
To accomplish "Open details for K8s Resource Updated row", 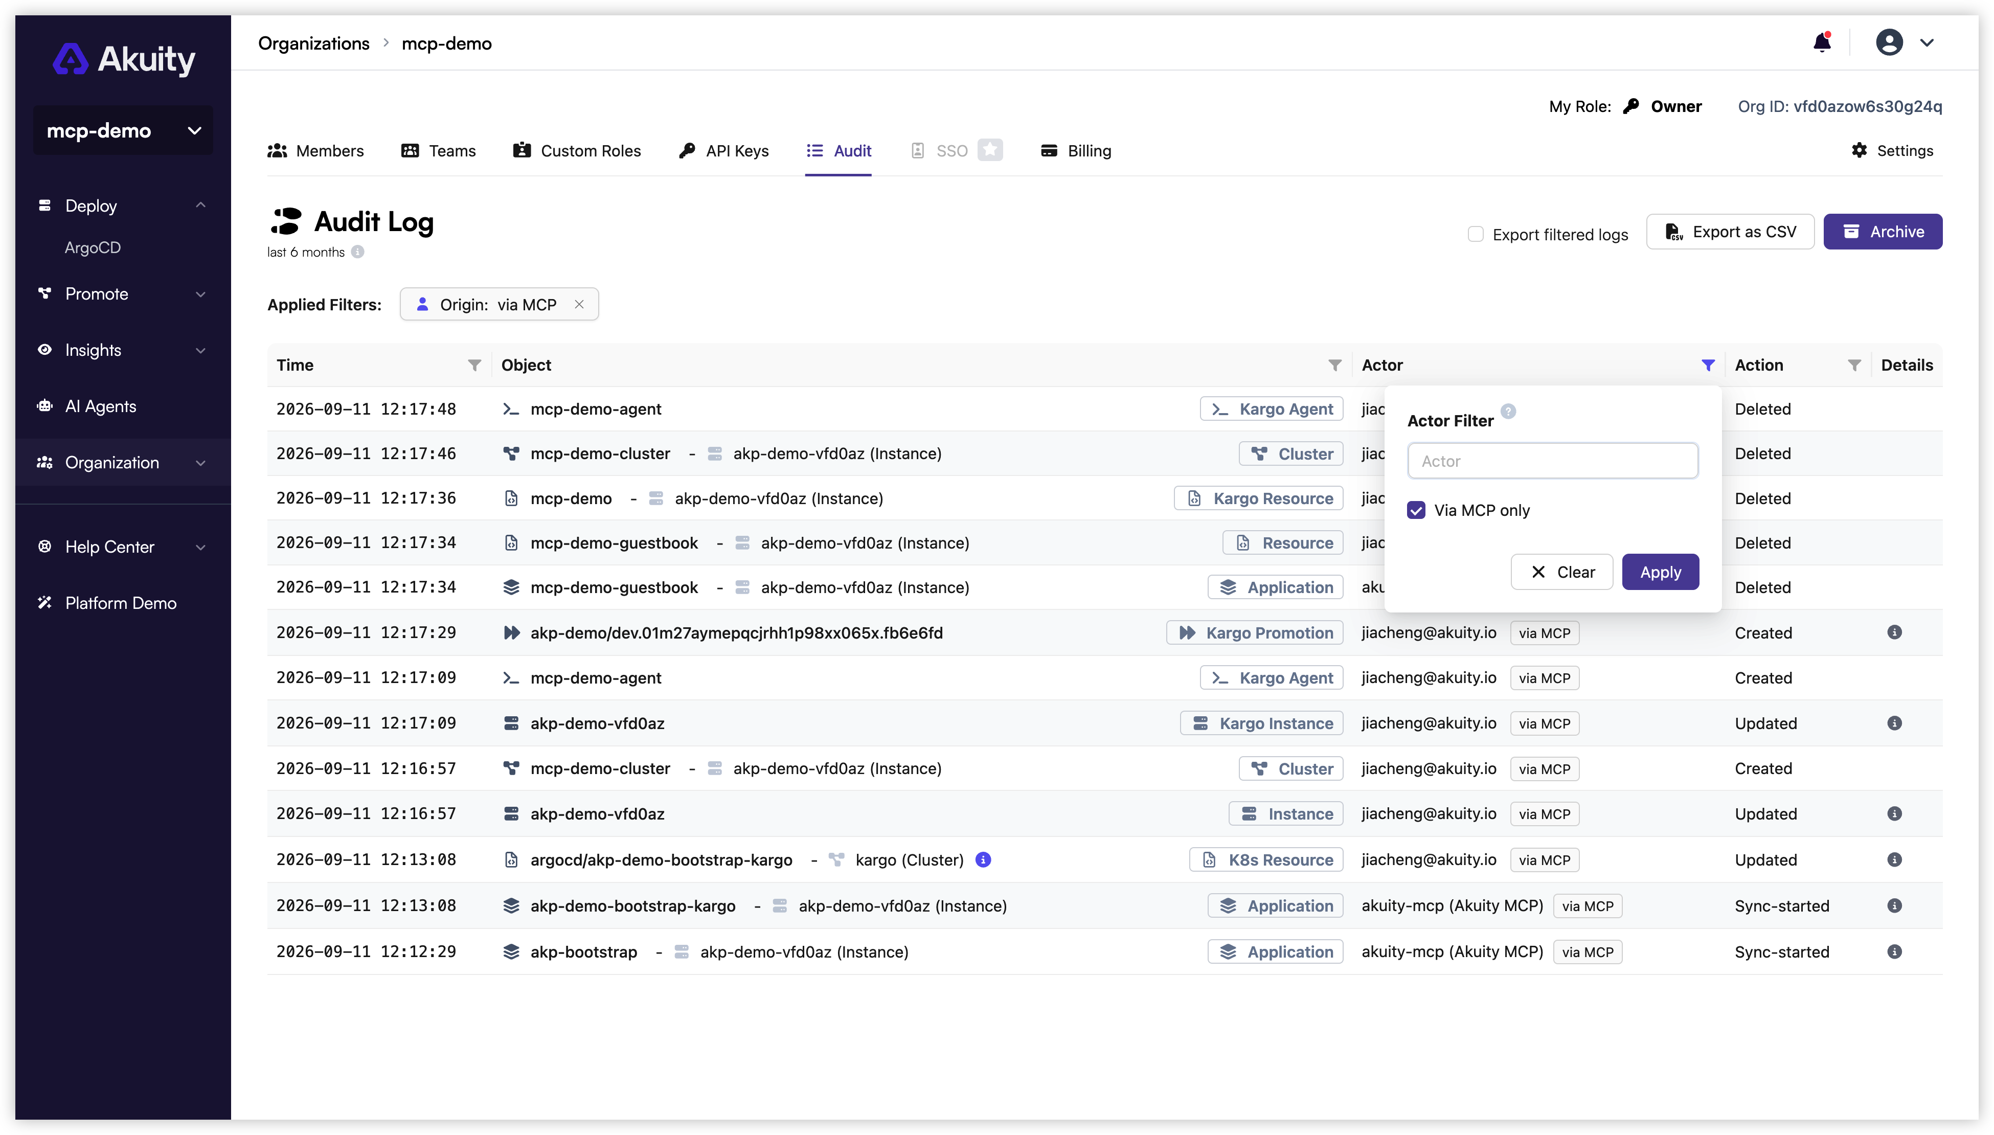I will [x=1894, y=859].
